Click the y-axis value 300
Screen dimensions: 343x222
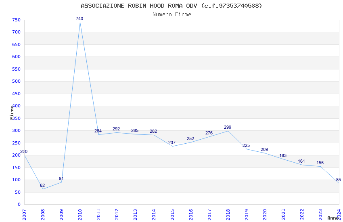coord(17,130)
